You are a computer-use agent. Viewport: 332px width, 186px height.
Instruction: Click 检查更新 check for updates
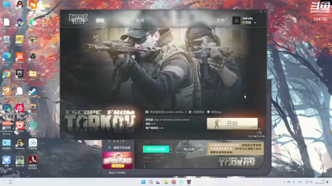coord(196,112)
